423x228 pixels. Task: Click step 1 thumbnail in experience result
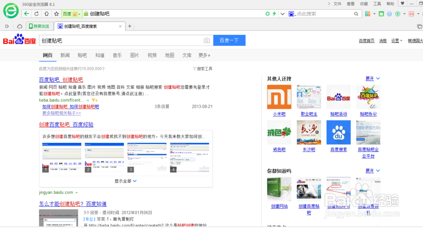click(x=62, y=158)
